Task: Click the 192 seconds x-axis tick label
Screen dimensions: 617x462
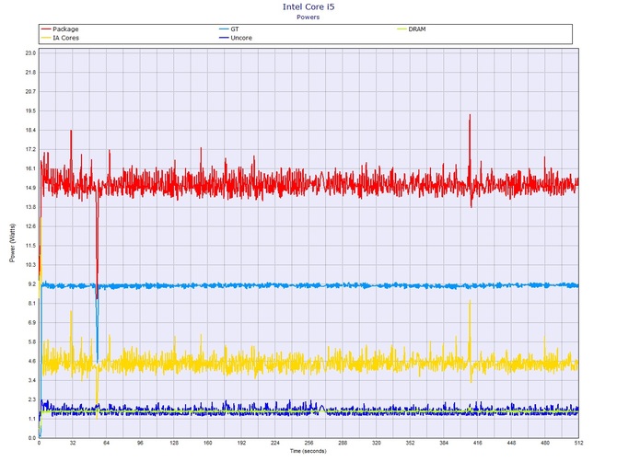Action: [241, 443]
